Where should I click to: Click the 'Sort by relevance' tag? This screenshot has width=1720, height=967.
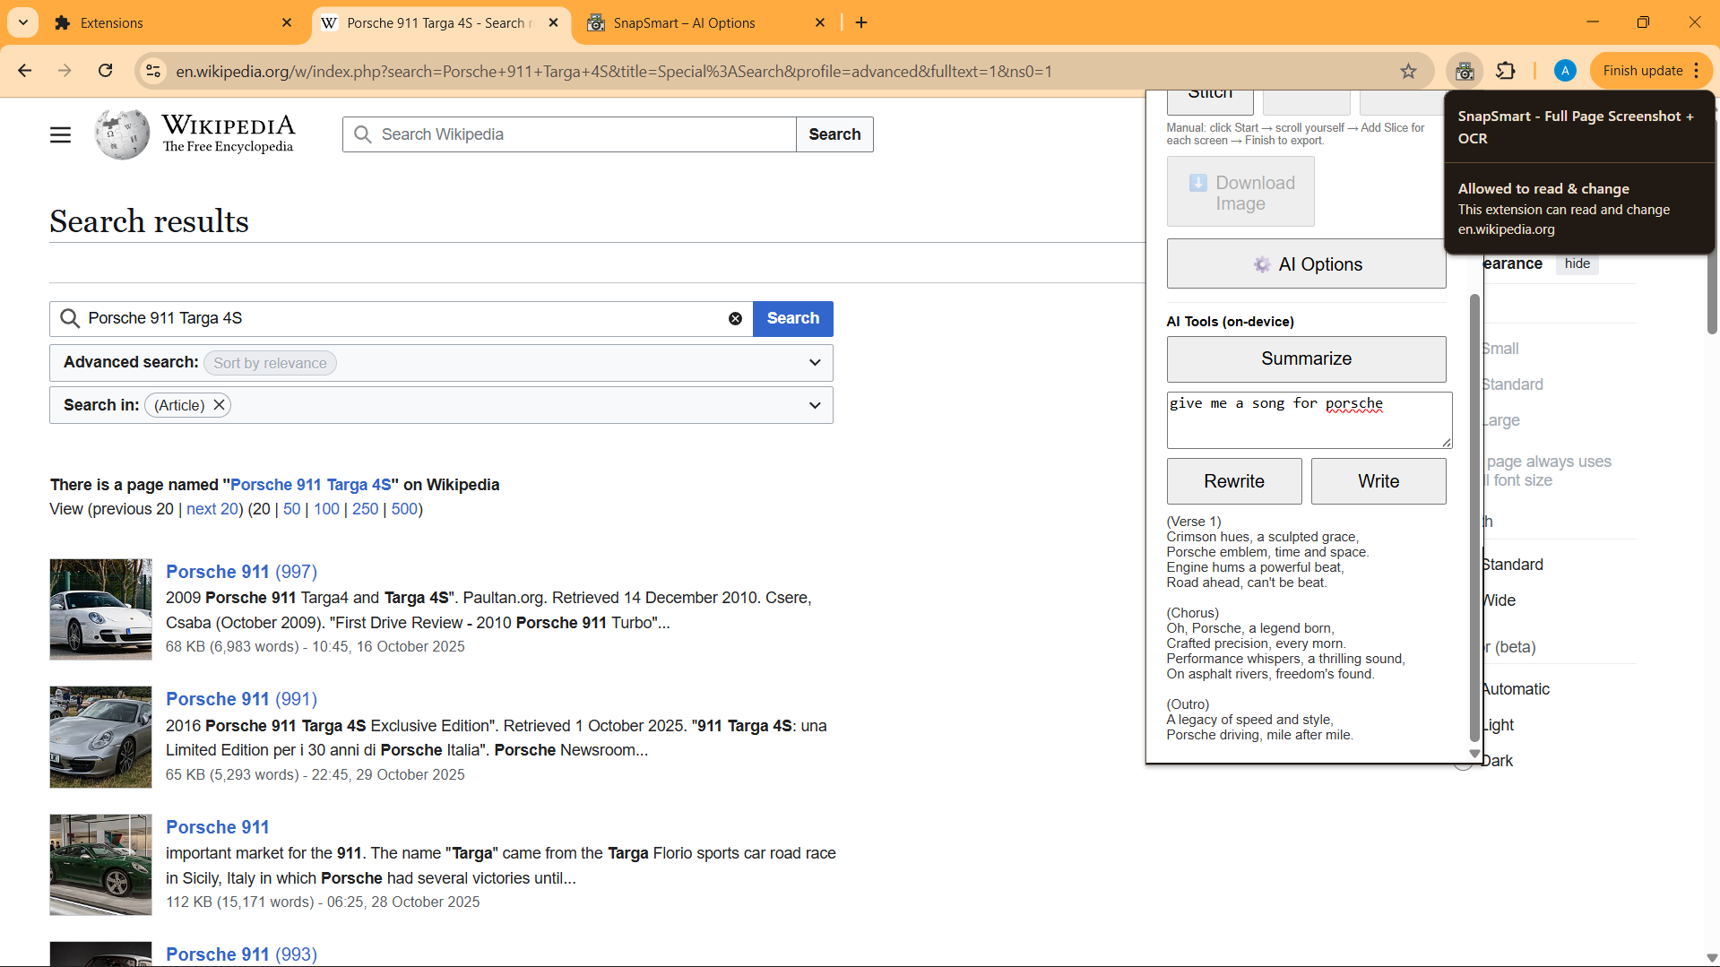pyautogui.click(x=270, y=363)
